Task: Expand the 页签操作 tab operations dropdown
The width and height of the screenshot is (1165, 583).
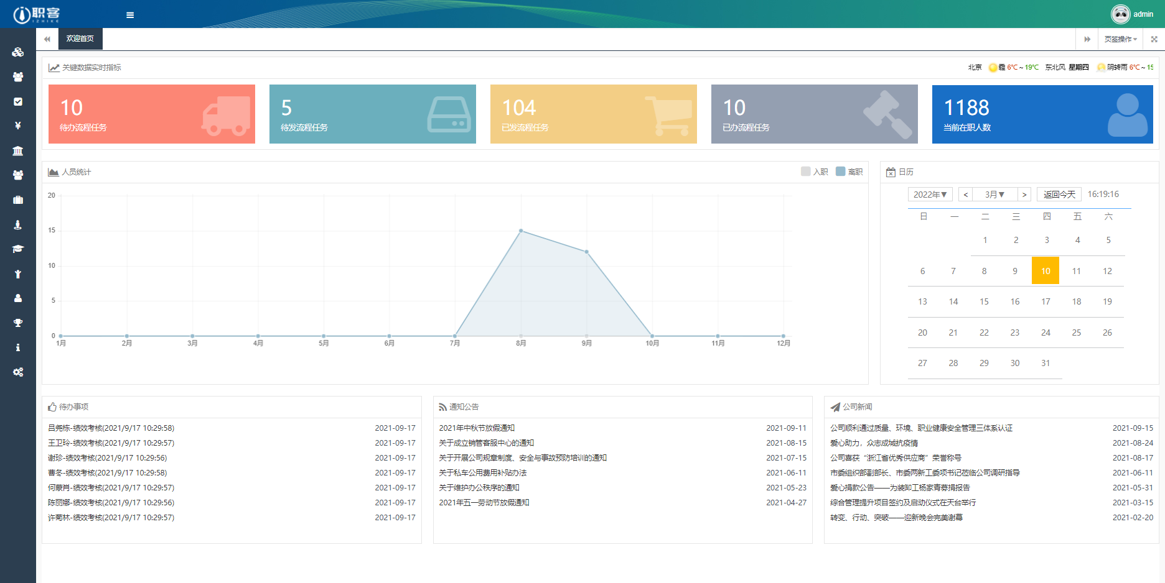Action: pos(1120,39)
